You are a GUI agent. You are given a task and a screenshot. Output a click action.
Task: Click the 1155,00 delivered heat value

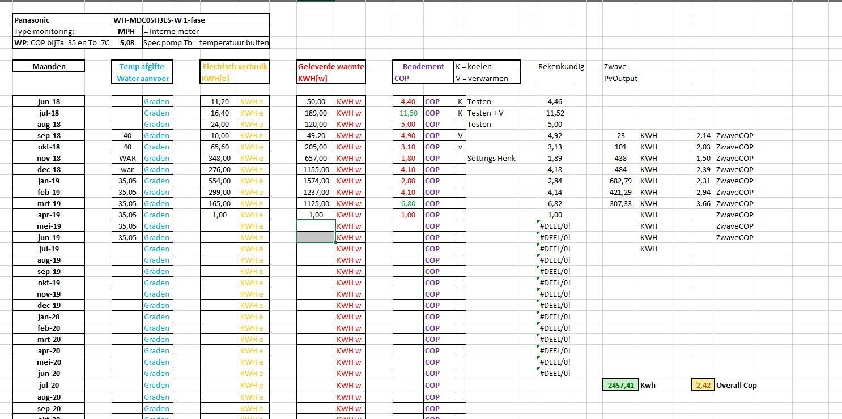pyautogui.click(x=316, y=169)
